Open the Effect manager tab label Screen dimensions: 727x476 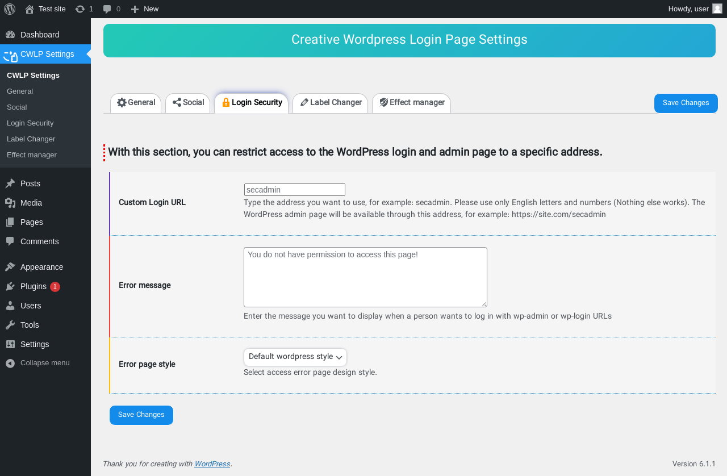(417, 102)
